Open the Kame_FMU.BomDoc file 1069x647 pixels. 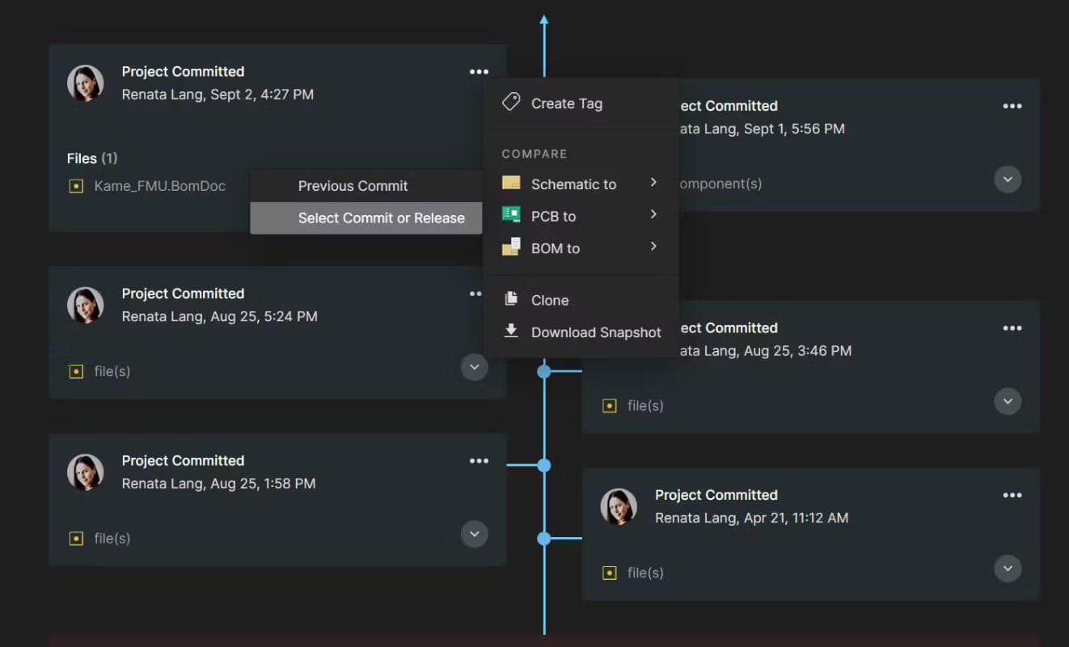(x=159, y=186)
